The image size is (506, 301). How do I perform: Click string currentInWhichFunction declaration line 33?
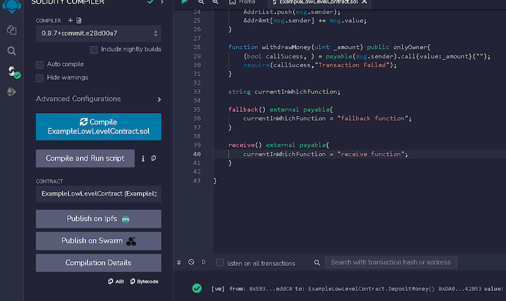click(x=285, y=92)
